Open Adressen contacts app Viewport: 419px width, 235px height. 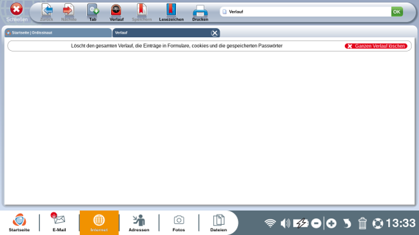(139, 223)
